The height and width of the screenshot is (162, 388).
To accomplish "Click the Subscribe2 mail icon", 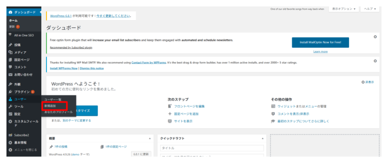I will tap(11, 135).
